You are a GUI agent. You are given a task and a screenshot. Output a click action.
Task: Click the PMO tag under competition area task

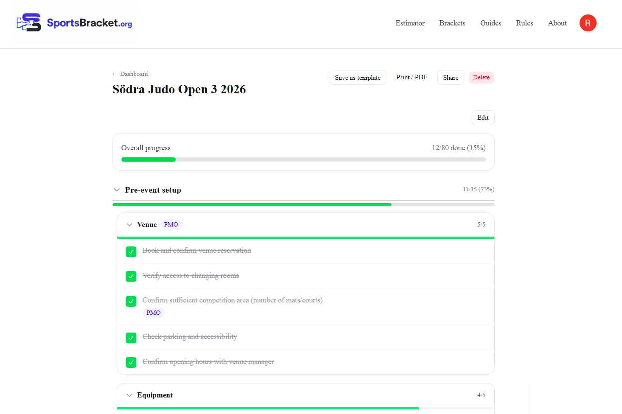coord(153,313)
